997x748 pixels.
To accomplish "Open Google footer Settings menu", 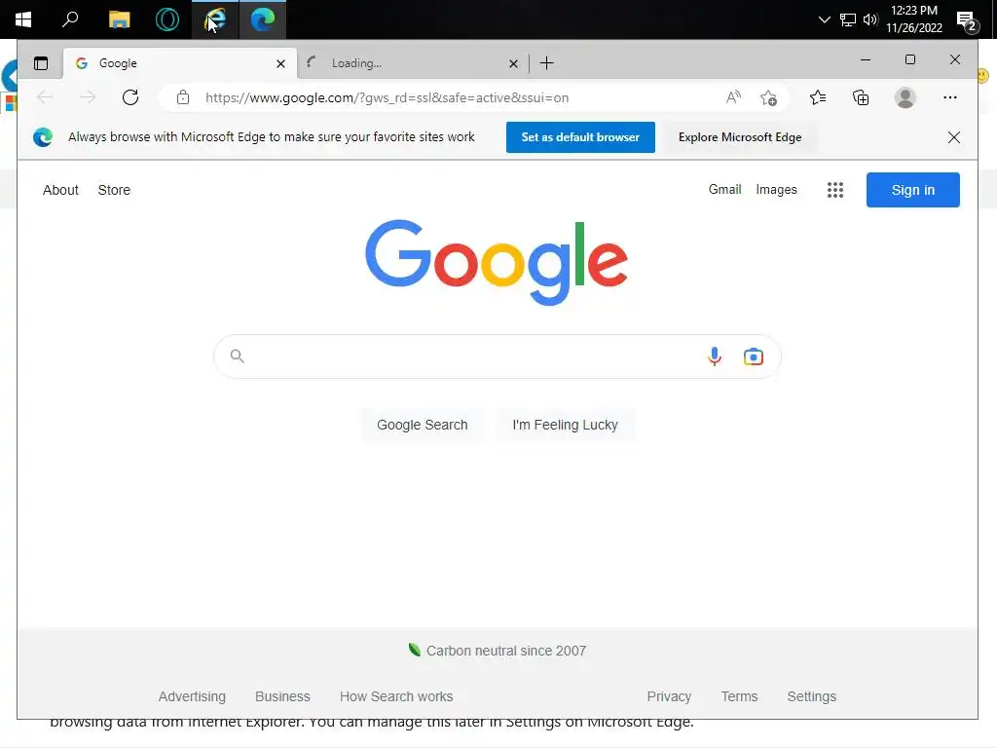I will tap(811, 696).
